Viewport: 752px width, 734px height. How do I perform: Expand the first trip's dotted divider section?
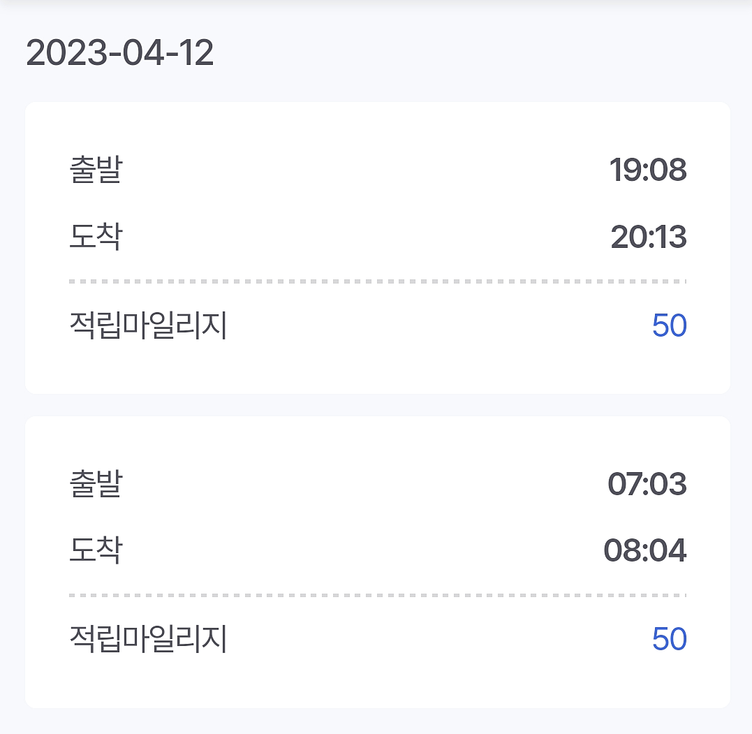point(377,280)
